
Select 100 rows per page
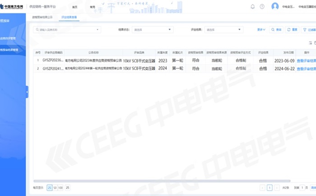[x=60, y=187]
